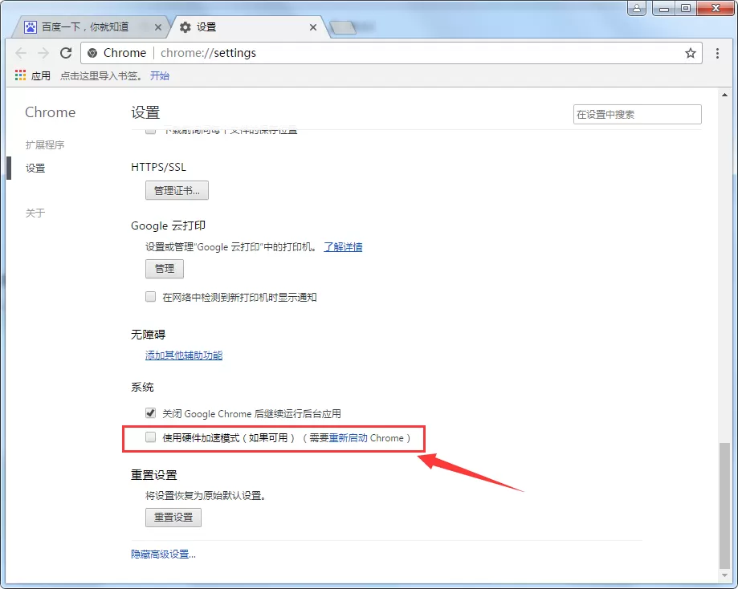This screenshot has height=589, width=738.
Task: Select the 设置 tab
Action: pos(250,27)
